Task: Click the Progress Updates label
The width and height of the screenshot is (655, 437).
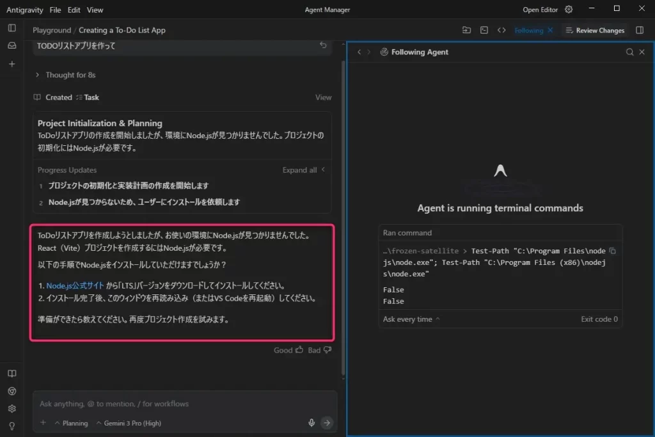Action: (67, 170)
